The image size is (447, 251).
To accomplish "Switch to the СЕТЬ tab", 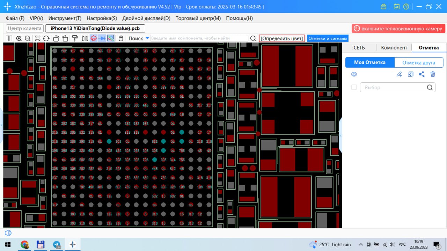I will tap(359, 47).
